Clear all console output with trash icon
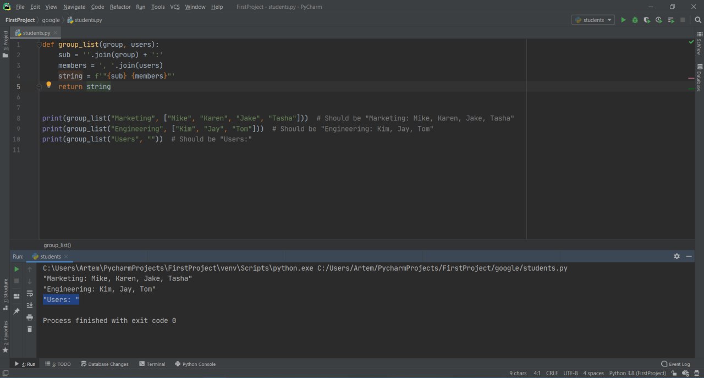The image size is (704, 378). click(30, 329)
